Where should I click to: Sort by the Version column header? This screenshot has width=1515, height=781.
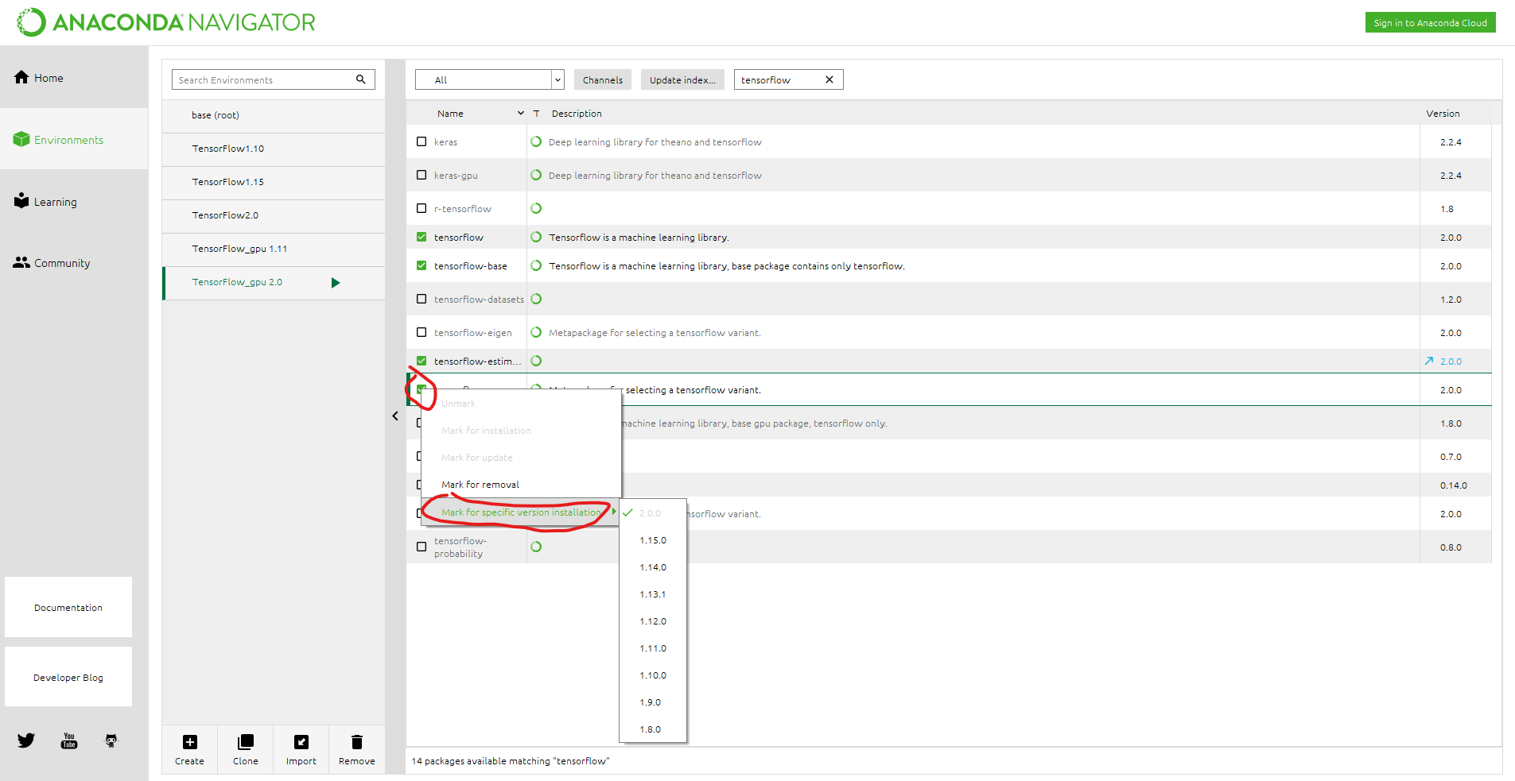pyautogui.click(x=1443, y=114)
